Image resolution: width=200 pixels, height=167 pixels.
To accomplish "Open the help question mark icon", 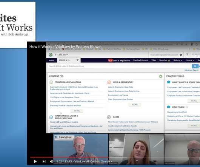I will pos(187,55).
